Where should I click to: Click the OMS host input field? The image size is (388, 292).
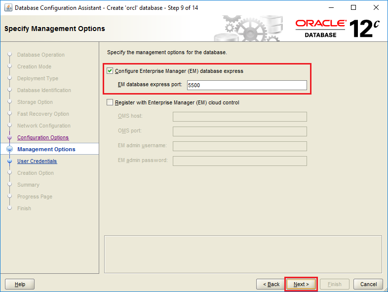pyautogui.click(x=240, y=117)
